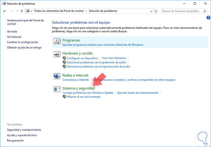This screenshot has width=211, height=147.
Task: Select Corregir problemas con Windows Update
Action: [x=88, y=93]
